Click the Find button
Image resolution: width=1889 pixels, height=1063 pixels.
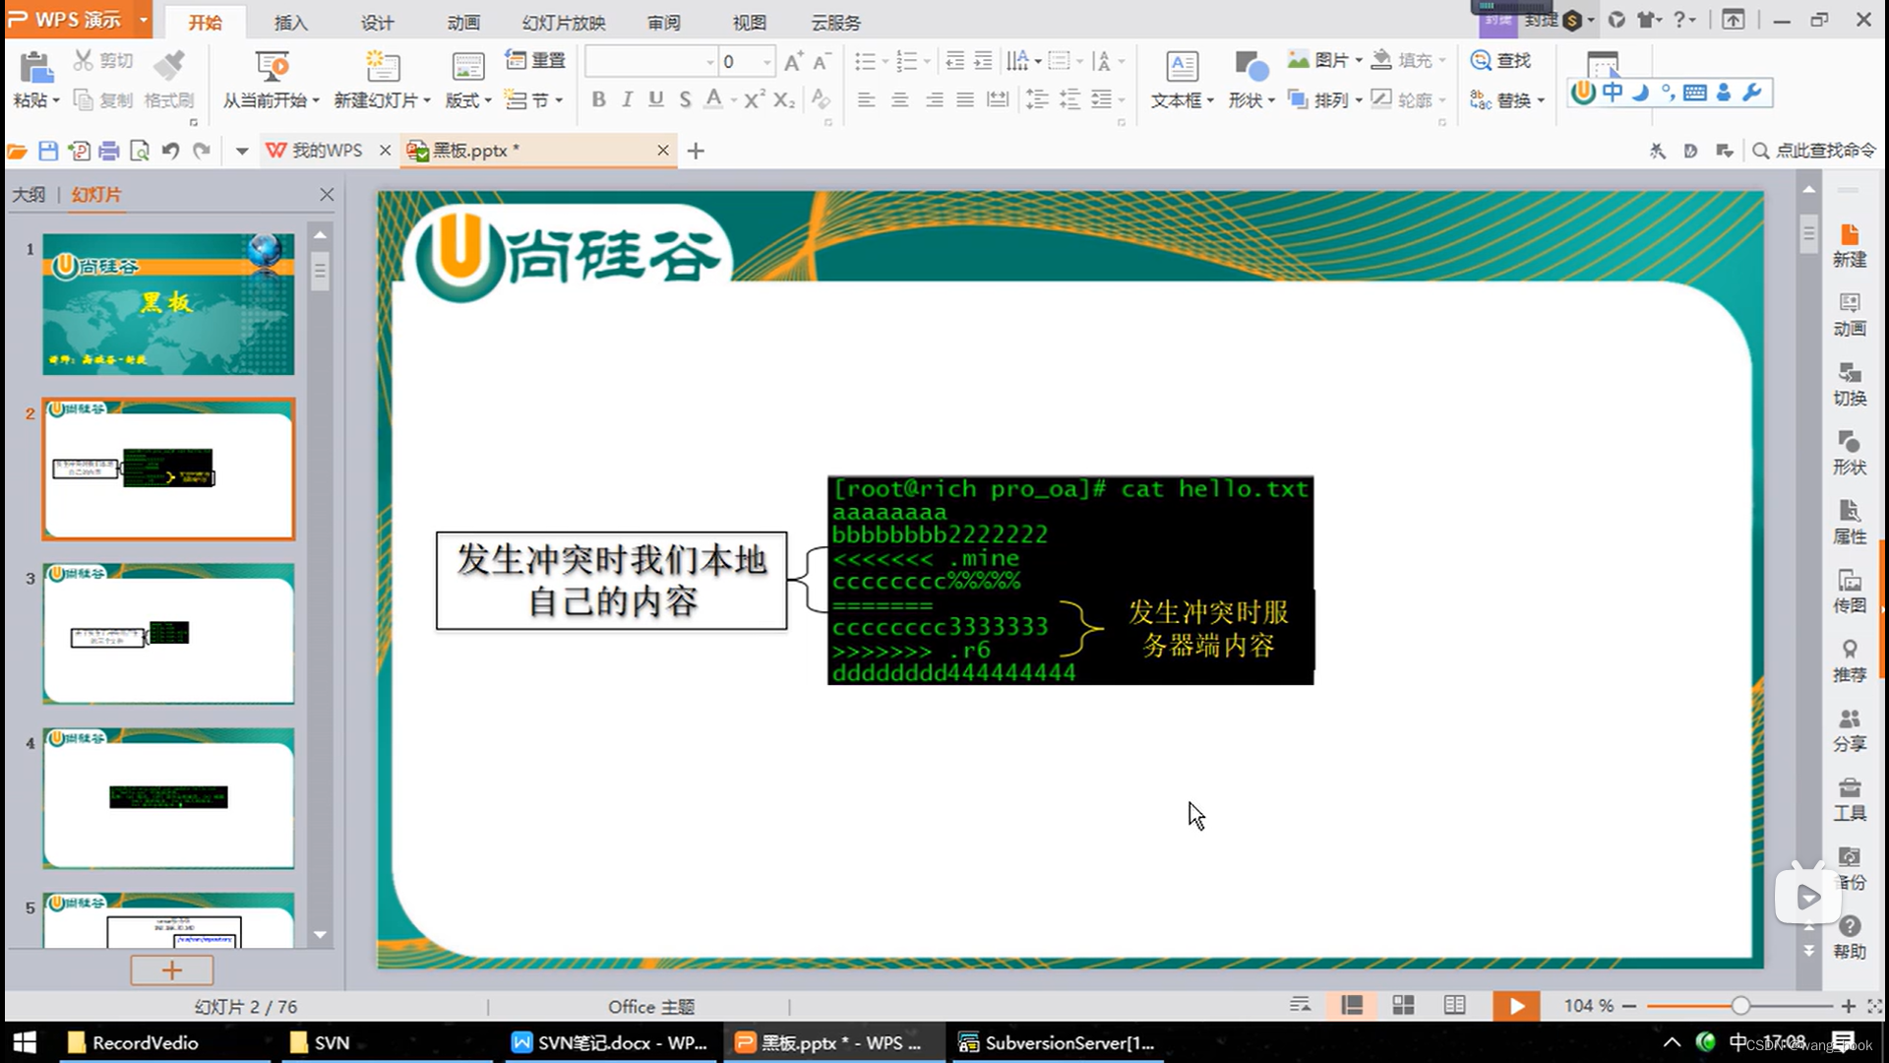pyautogui.click(x=1500, y=60)
